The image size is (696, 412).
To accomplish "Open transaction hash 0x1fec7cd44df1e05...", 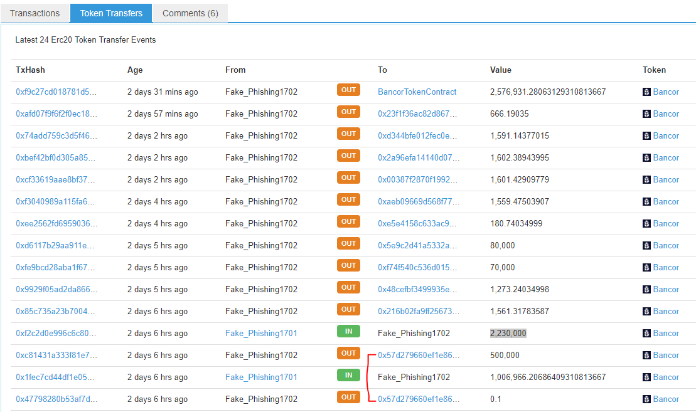I will 55,377.
